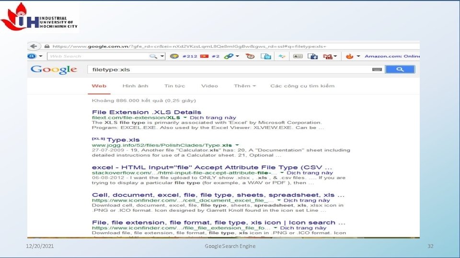This screenshot has width=460, height=258.
Task: Click the Industrial University of Hochiminh City logo
Action: 39,17
